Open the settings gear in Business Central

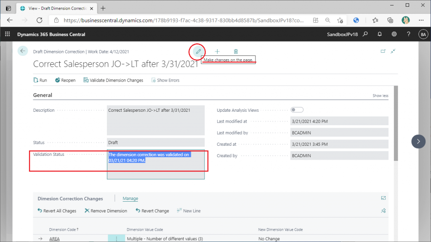[394, 34]
